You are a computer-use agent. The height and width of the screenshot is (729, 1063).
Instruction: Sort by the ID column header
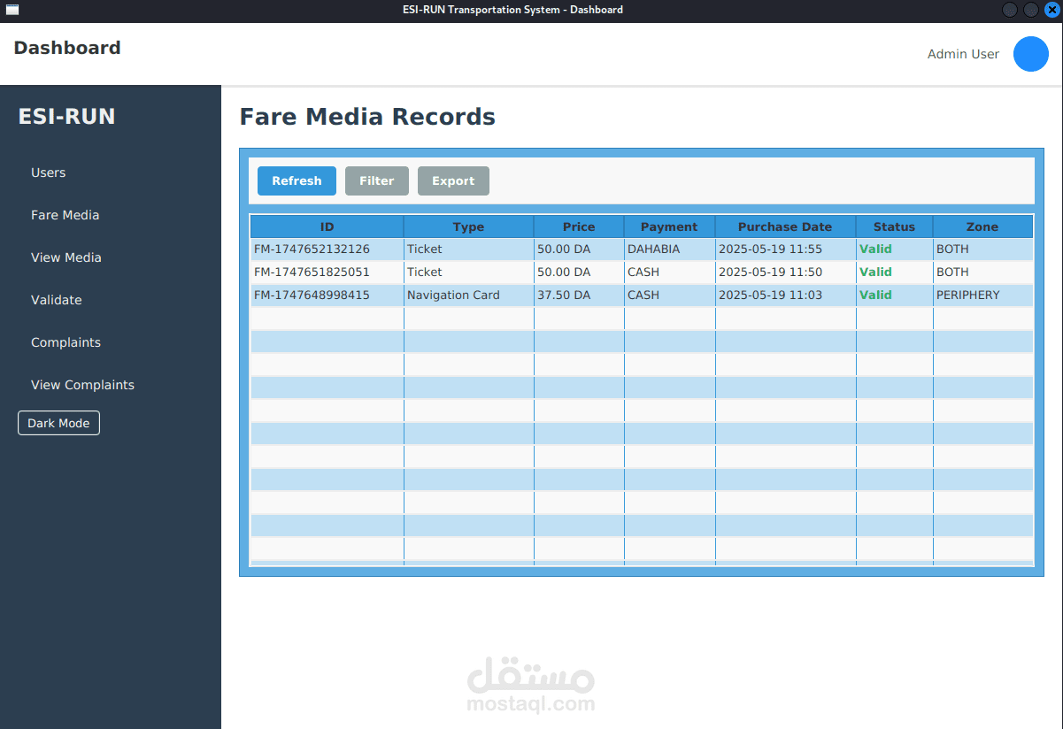(x=327, y=226)
